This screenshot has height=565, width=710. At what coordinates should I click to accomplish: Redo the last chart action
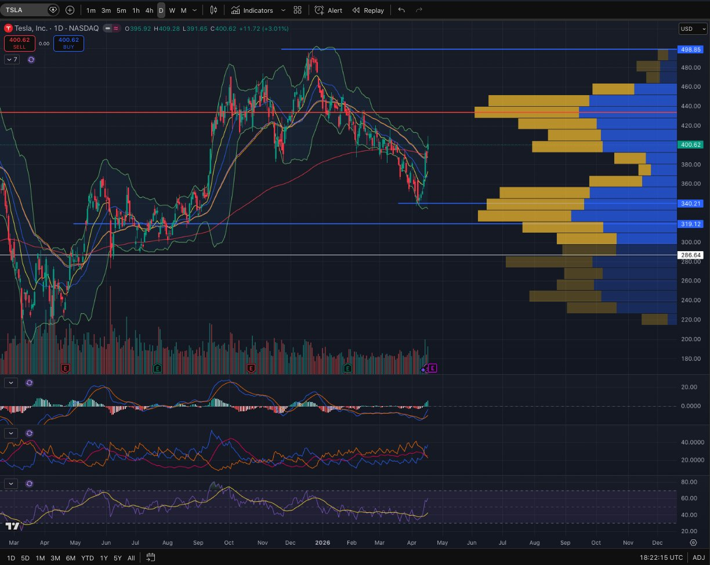coord(419,10)
